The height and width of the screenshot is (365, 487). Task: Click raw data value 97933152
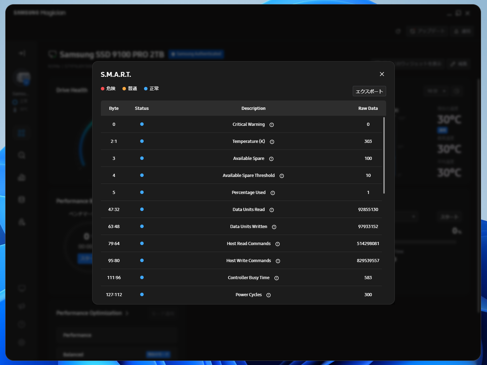368,227
